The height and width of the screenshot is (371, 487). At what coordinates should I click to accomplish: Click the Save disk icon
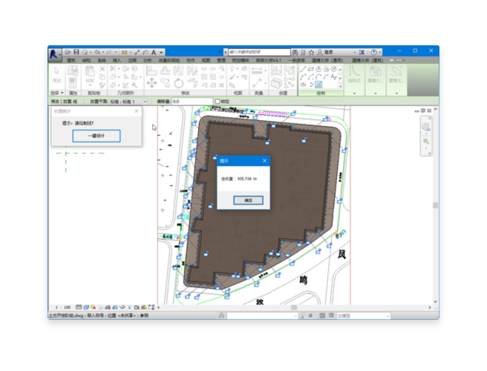[76, 52]
